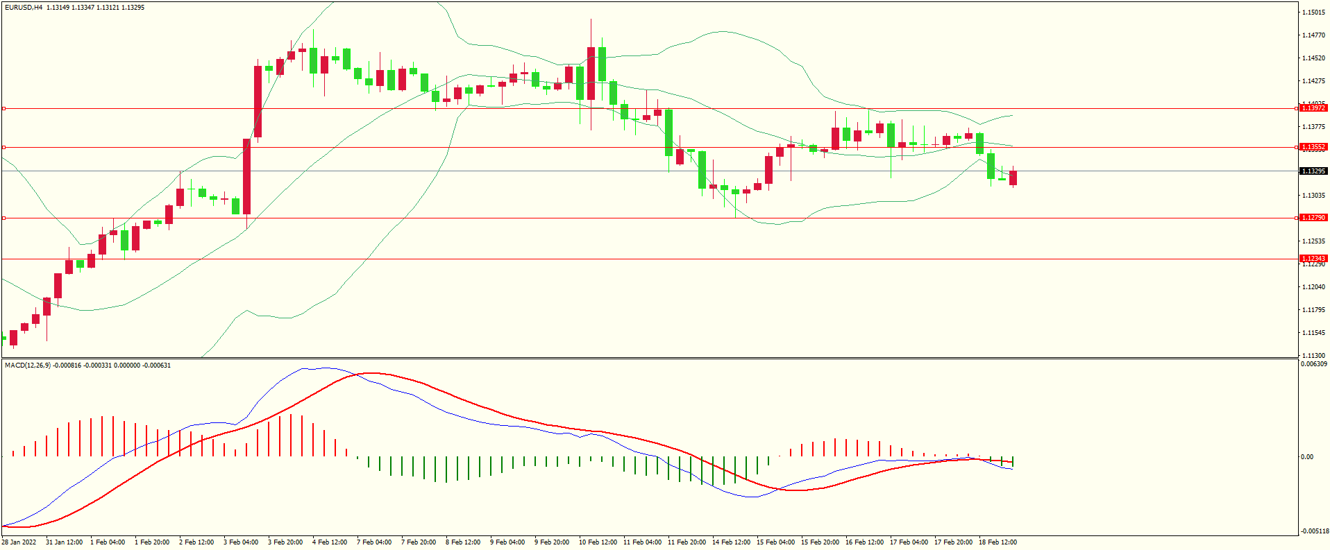1330x550 pixels.
Task: Select the red 1.13552 price level tag
Action: pos(1313,147)
